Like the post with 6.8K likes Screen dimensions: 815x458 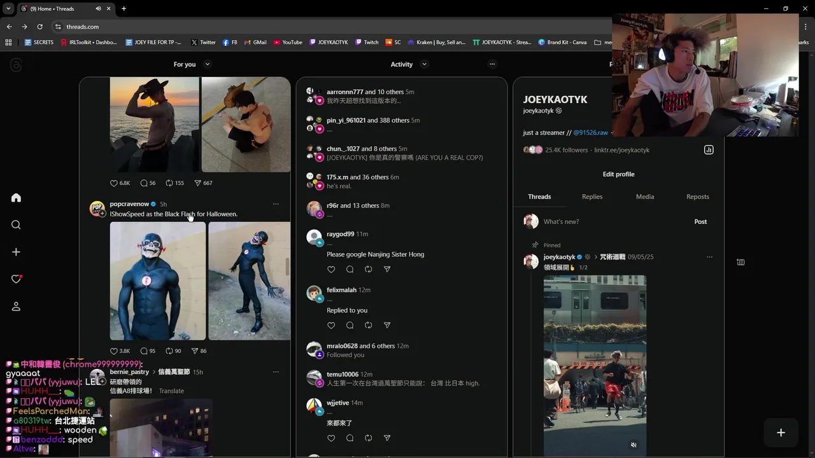pos(114,183)
